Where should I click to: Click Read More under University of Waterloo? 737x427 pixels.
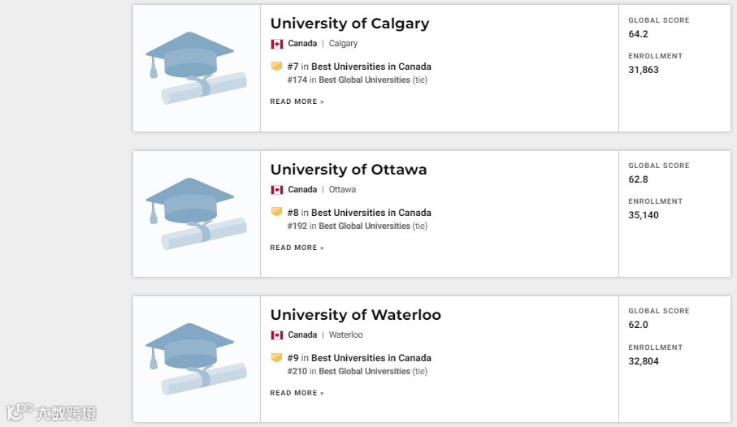pyautogui.click(x=297, y=393)
